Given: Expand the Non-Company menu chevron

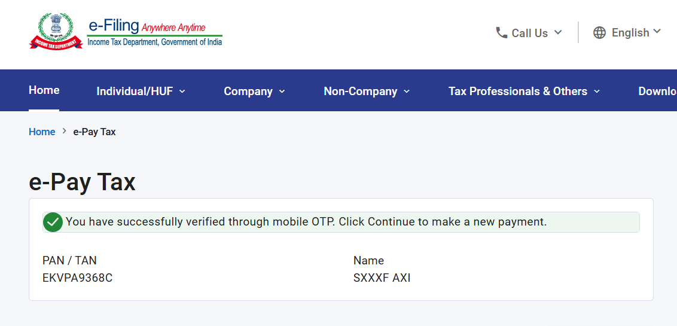Looking at the screenshot, I should 407,92.
